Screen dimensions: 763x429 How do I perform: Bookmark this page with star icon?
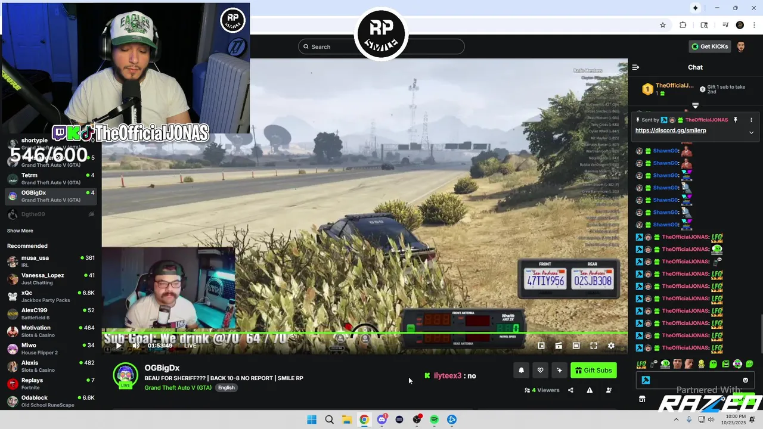[x=662, y=25]
